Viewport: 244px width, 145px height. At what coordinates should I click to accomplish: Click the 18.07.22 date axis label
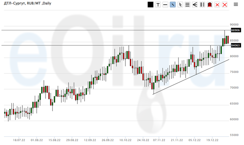coord(19,140)
